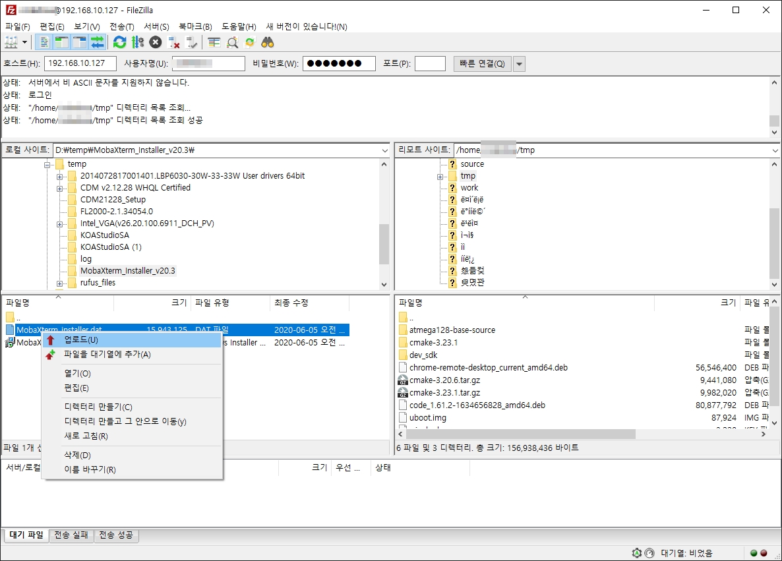Select the second MobaXterm installer file icon
782x561 pixels.
[x=10, y=343]
